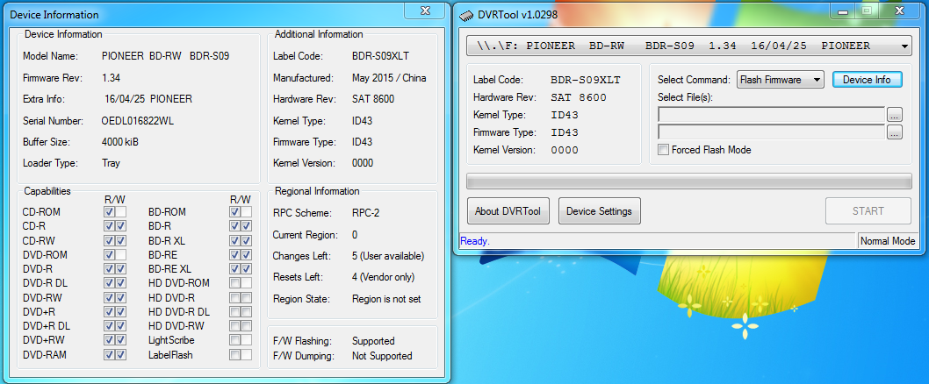Toggle the BD-RE XL read checkbox
The width and height of the screenshot is (929, 384).
235,269
